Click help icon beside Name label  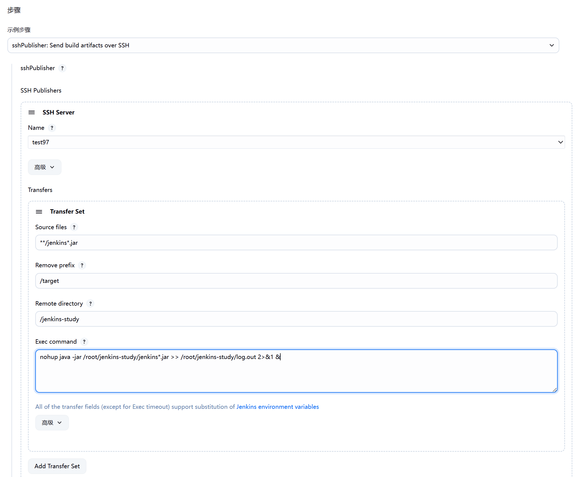pyautogui.click(x=52, y=128)
